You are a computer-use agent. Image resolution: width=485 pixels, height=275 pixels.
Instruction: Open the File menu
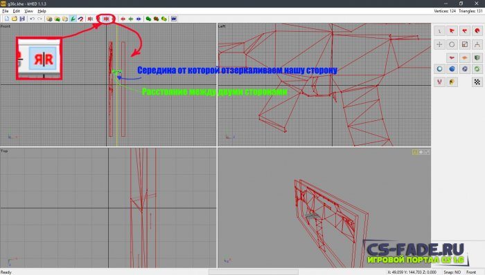tap(6, 11)
